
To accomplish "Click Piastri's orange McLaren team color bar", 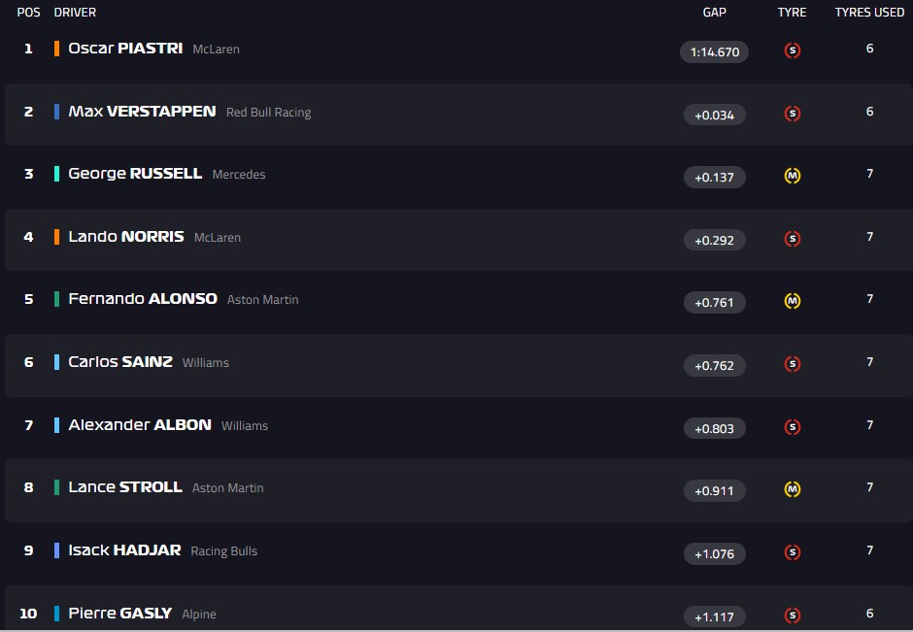I will pos(57,49).
